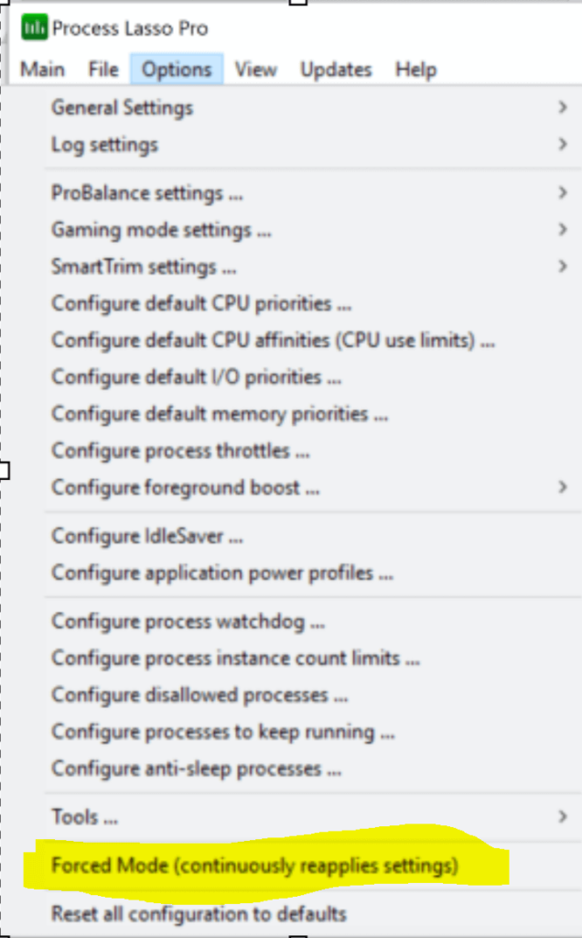Open the Main menu
582x938 pixels.
coord(42,69)
